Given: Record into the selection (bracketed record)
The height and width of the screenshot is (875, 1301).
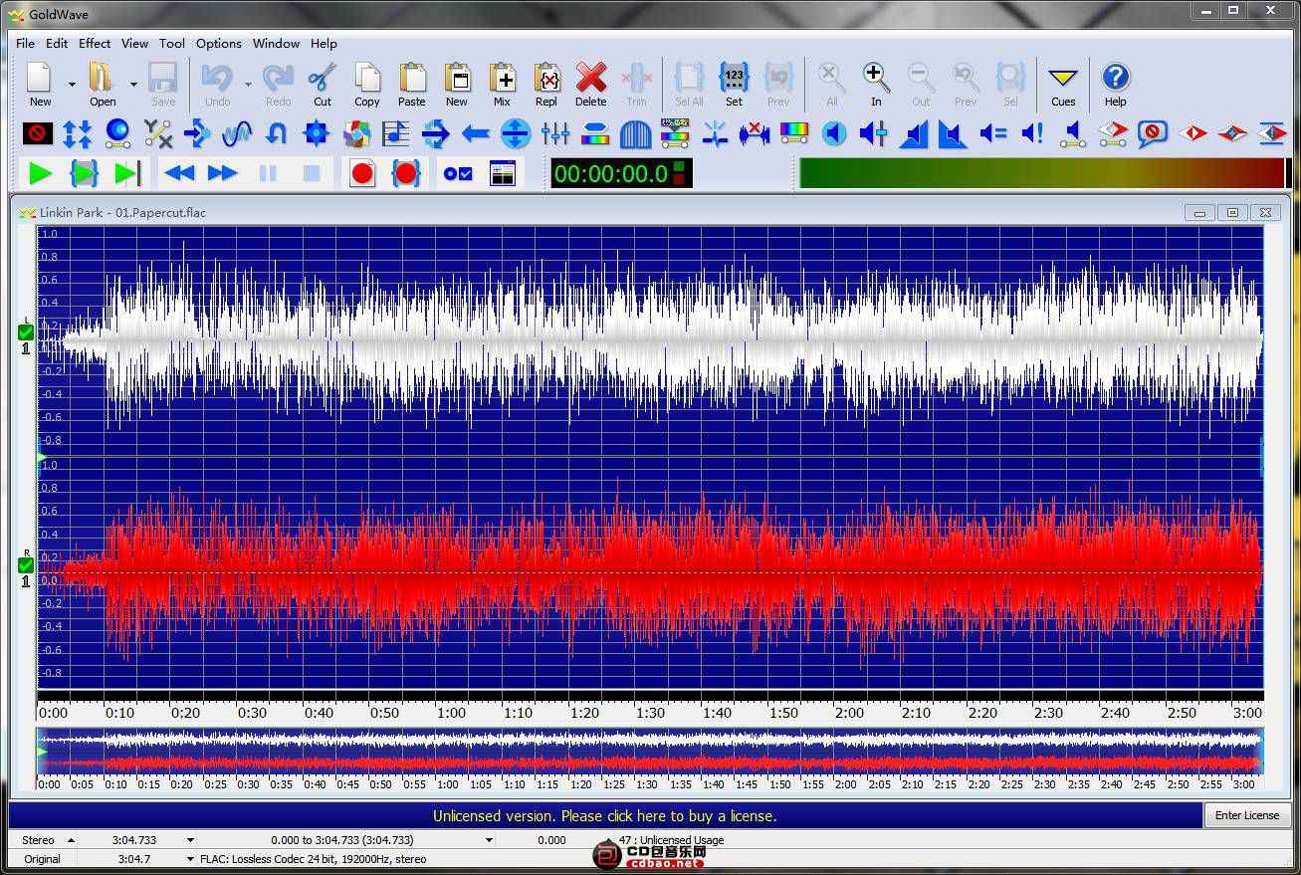Looking at the screenshot, I should (406, 173).
